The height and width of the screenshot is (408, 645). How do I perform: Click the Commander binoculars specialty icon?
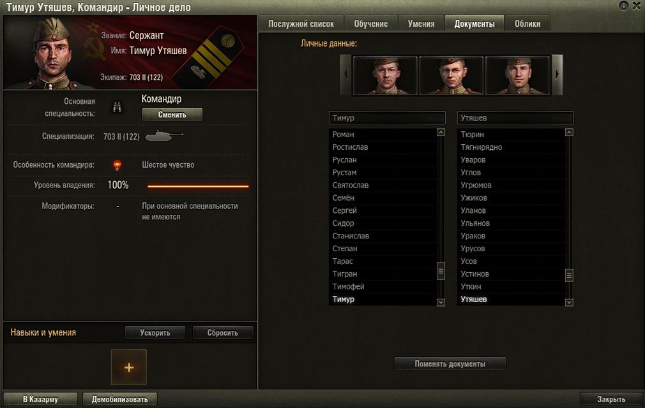click(x=118, y=107)
